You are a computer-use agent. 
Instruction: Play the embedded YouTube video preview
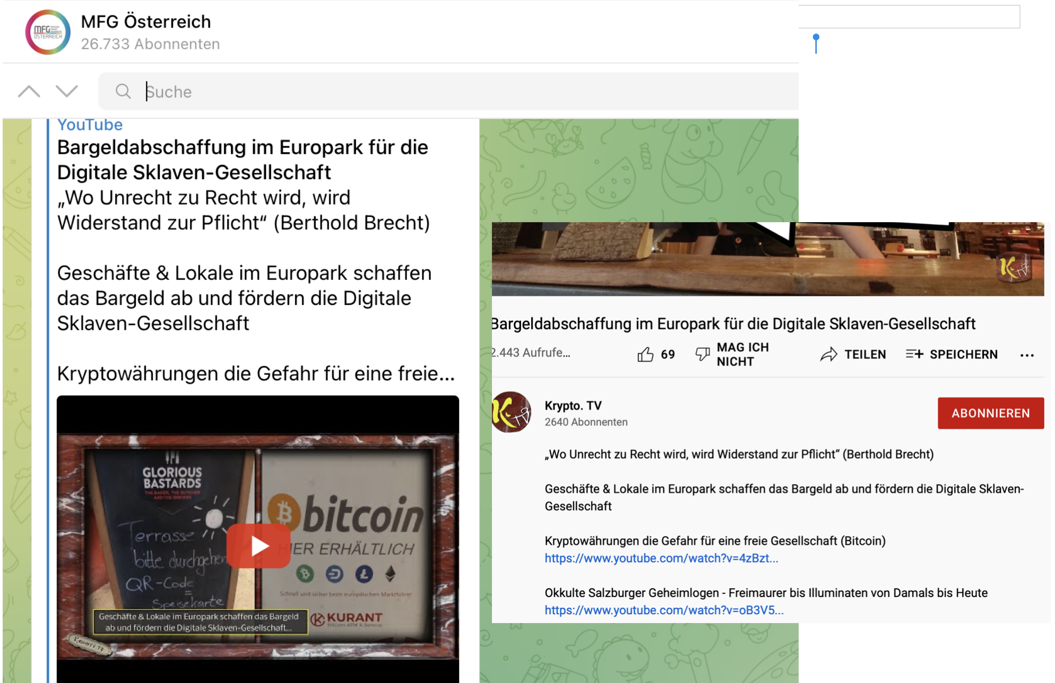(x=258, y=546)
